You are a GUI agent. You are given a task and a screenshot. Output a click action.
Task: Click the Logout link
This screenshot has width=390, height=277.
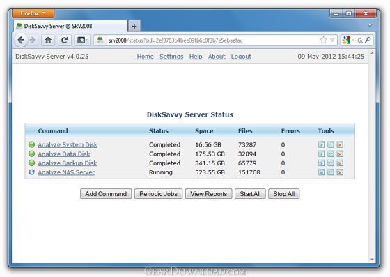[x=241, y=57]
